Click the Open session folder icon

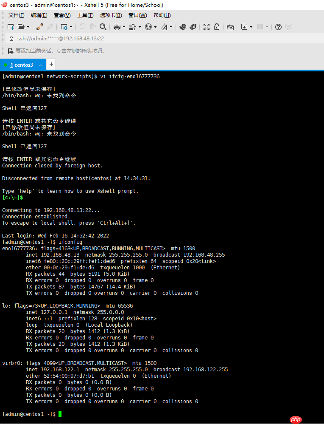click(x=21, y=27)
